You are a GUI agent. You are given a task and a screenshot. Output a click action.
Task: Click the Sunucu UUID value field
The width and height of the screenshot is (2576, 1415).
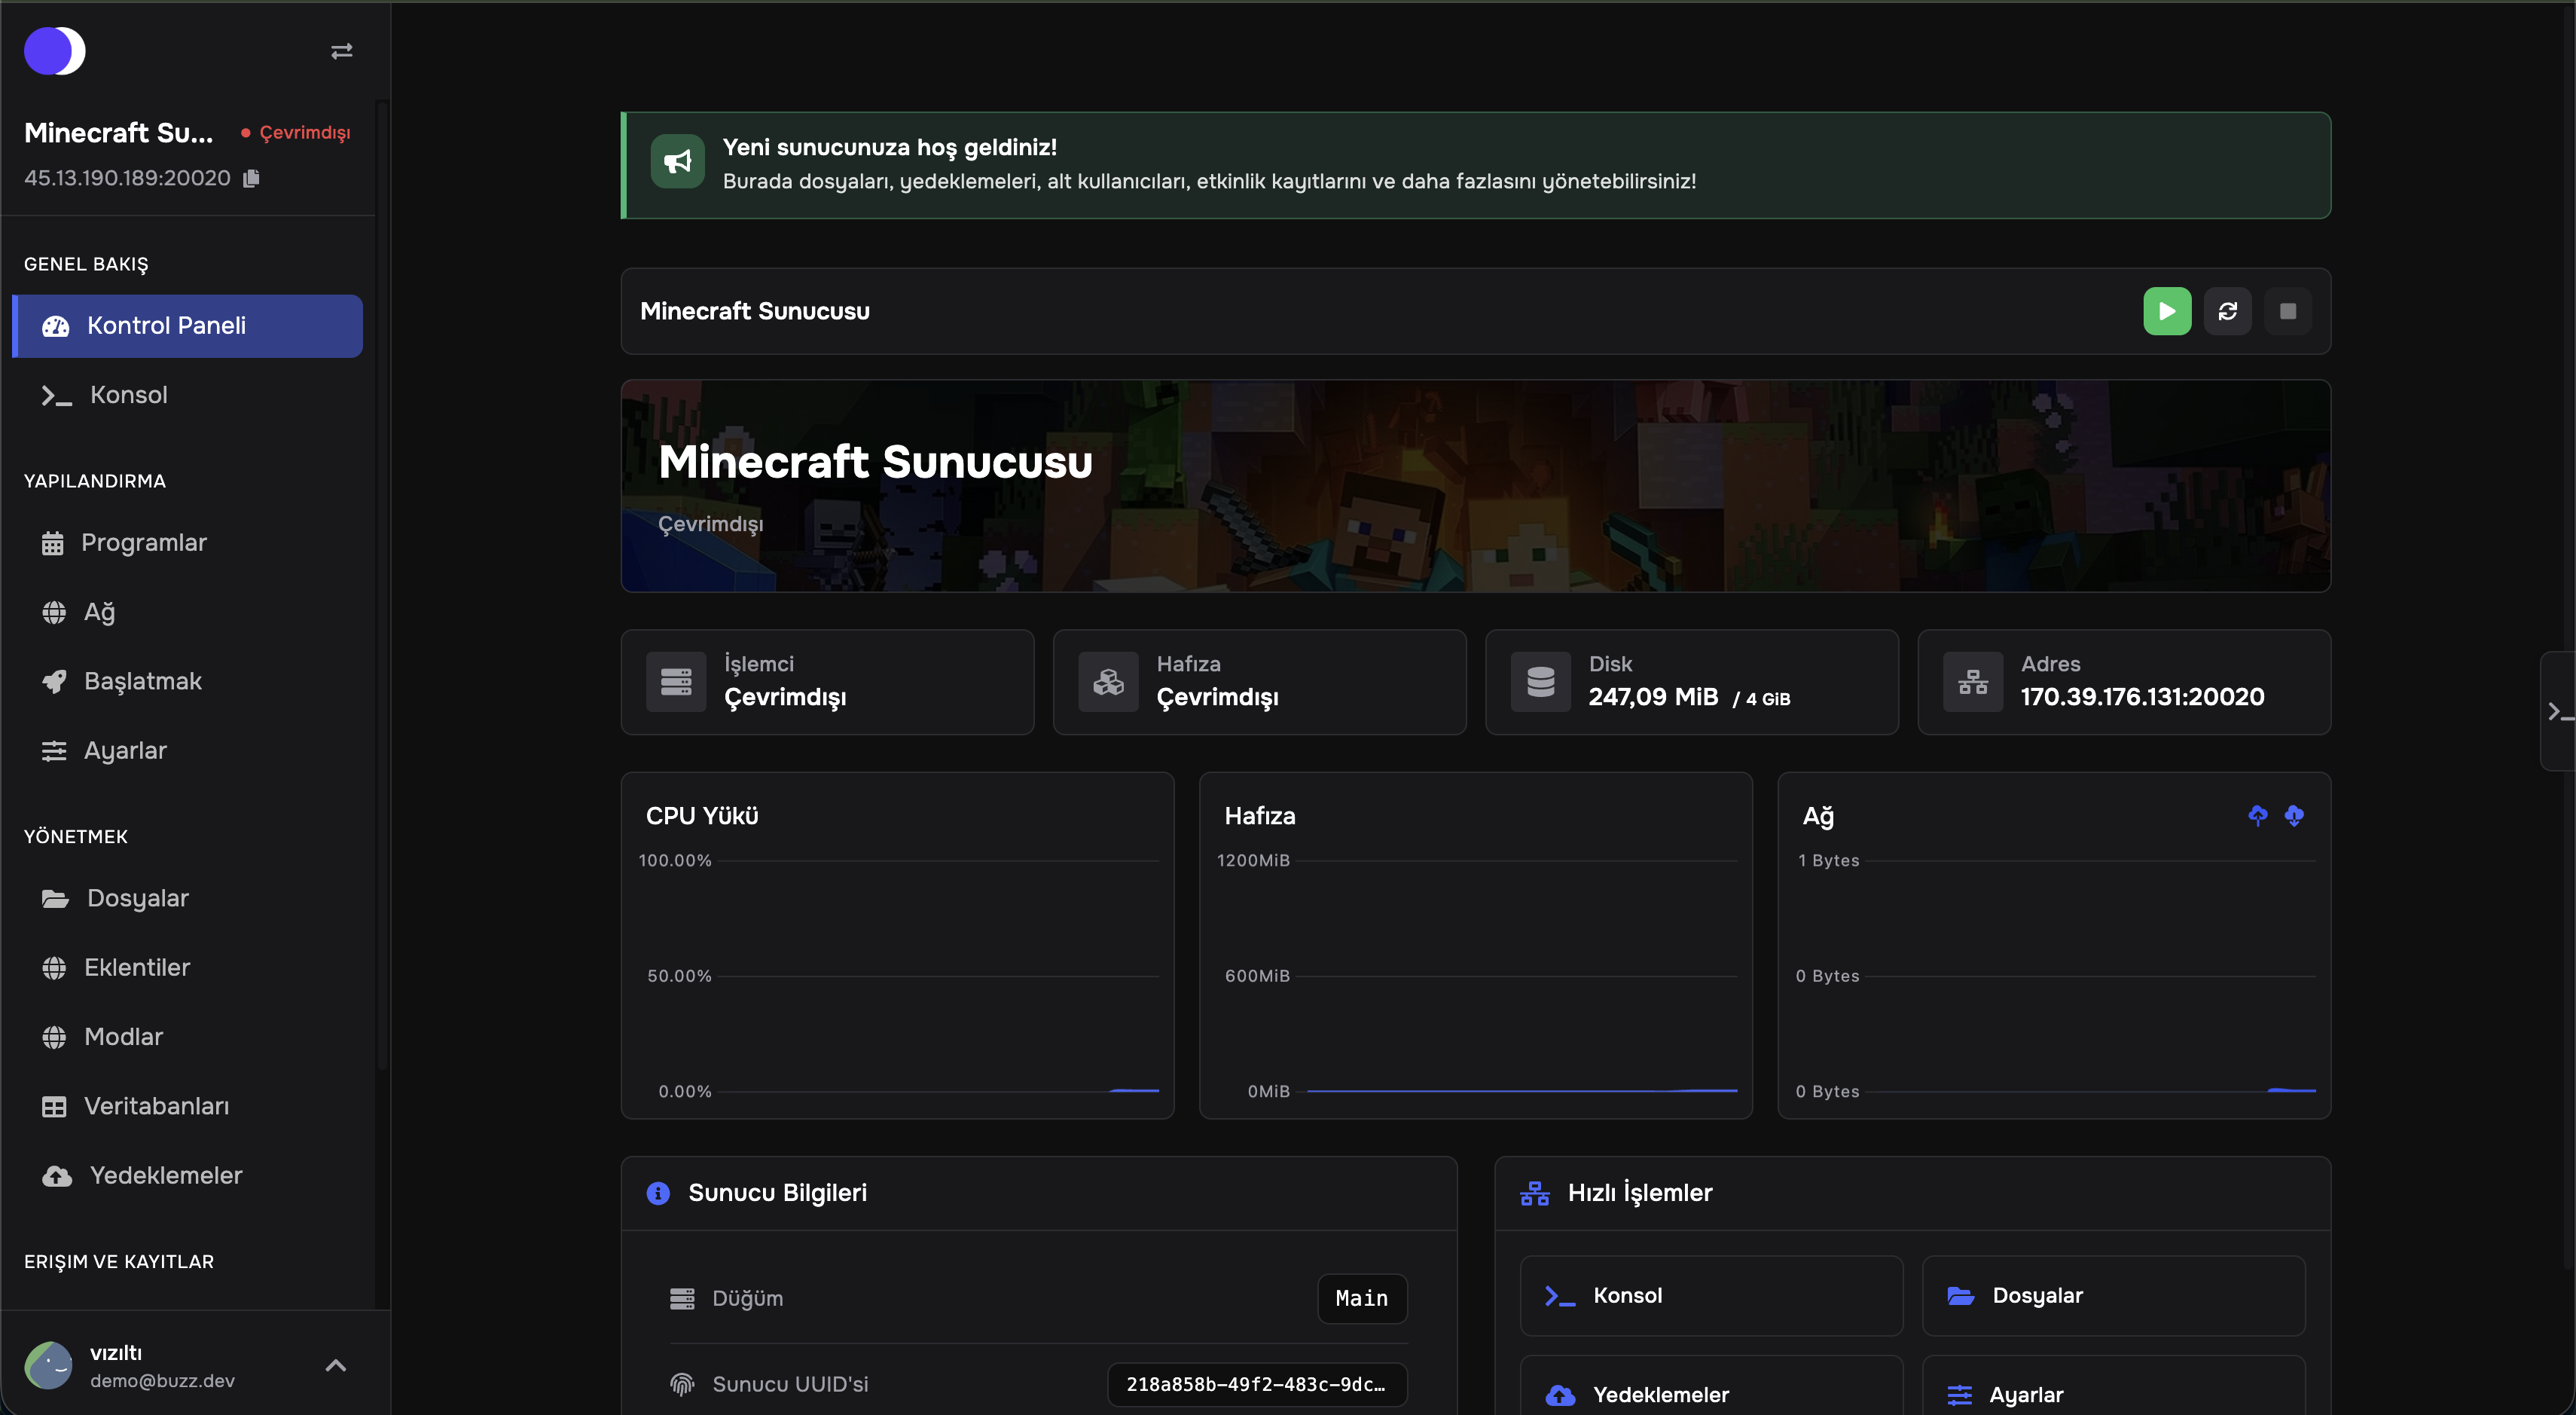1256,1385
